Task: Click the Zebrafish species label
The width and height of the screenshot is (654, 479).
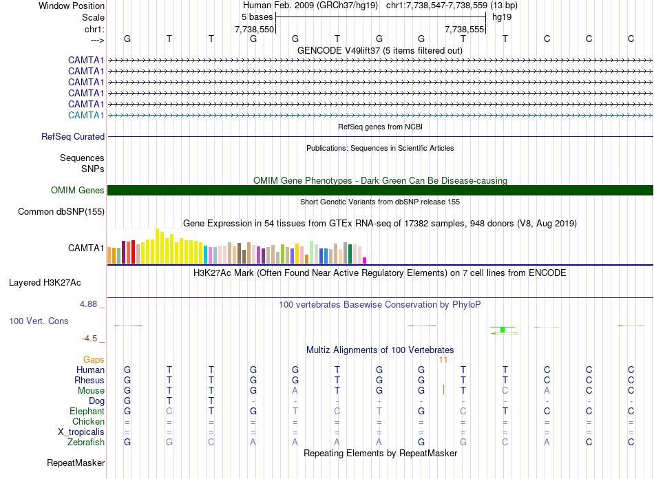Action: click(86, 443)
